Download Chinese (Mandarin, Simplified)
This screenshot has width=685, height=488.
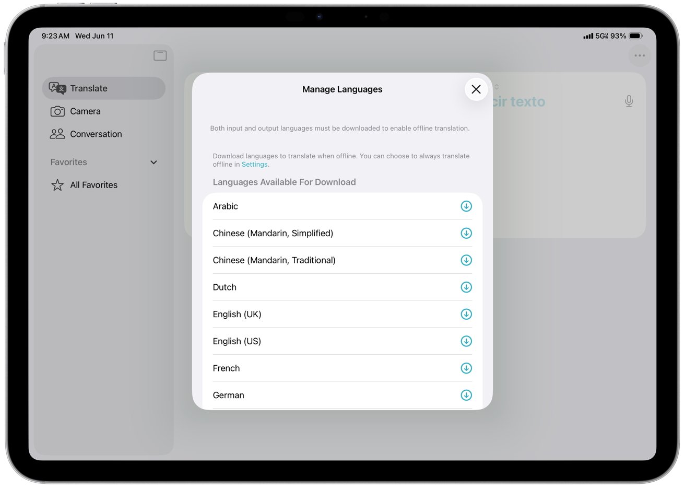click(x=466, y=233)
